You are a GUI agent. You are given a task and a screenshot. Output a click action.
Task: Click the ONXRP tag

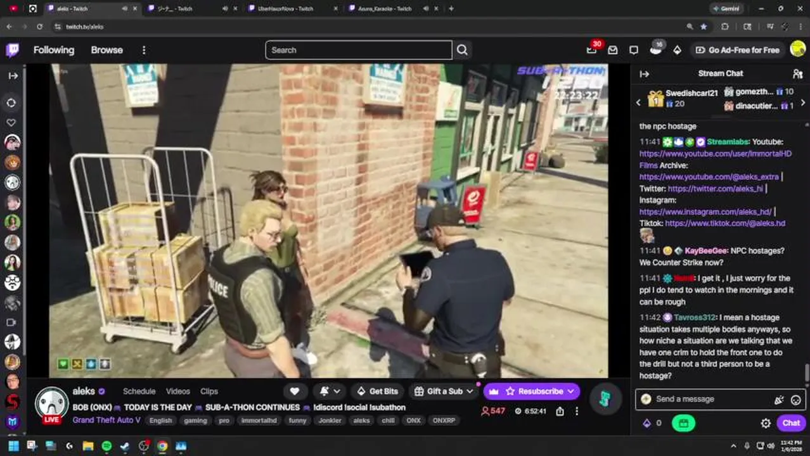444,421
